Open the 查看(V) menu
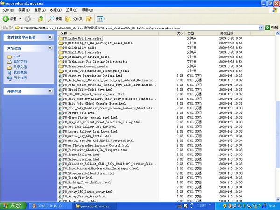This screenshot has height=210, width=280. (39, 9)
